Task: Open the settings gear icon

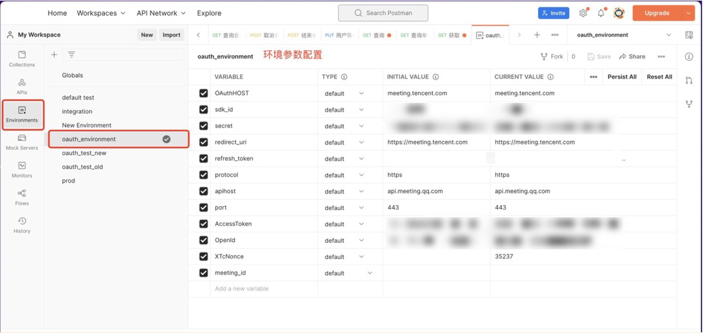Action: (583, 13)
